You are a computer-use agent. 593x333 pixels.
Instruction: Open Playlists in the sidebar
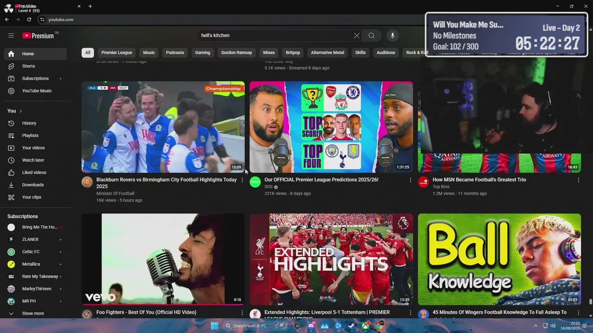point(35,136)
